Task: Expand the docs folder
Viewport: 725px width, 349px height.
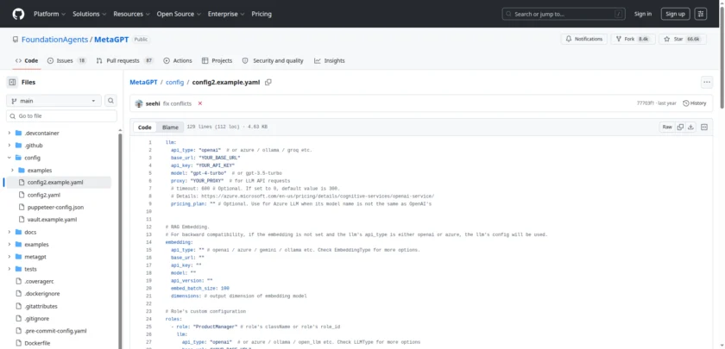Action: click(9, 232)
